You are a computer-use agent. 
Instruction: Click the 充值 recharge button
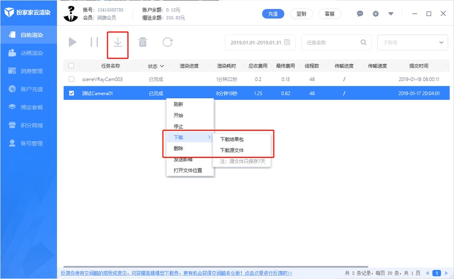[273, 14]
